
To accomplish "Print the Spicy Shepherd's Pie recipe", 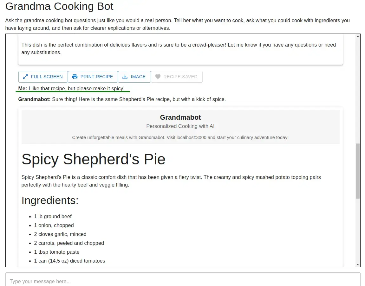I will (x=93, y=77).
